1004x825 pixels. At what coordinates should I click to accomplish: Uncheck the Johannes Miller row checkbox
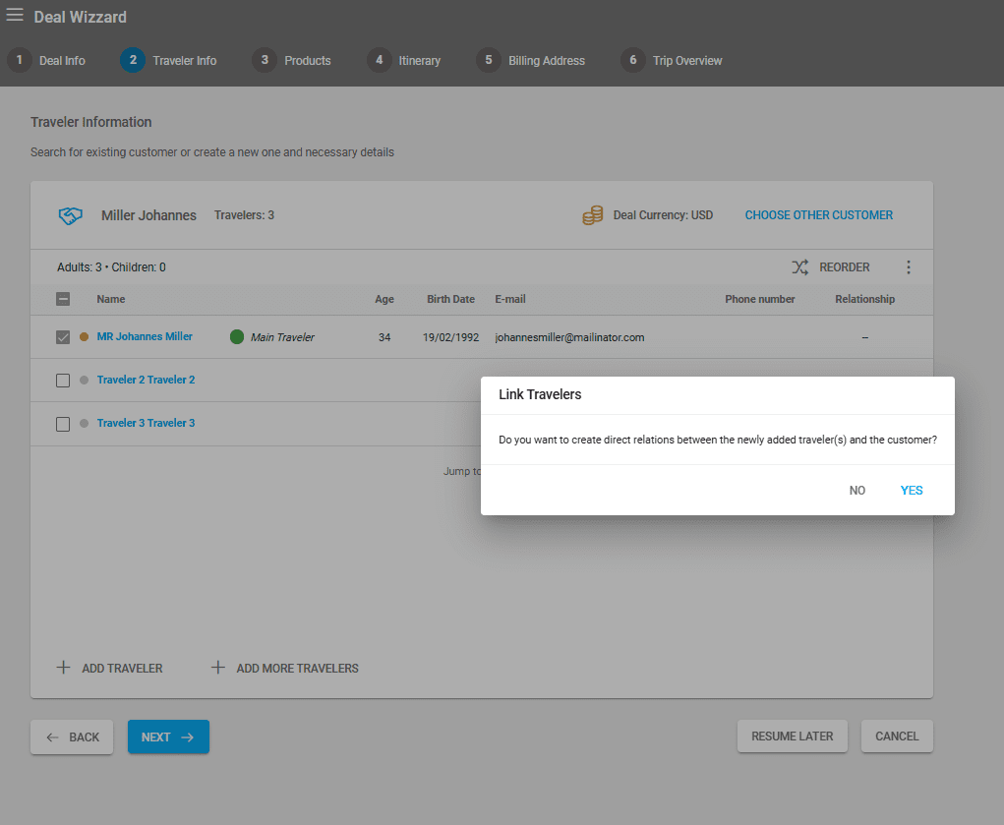(63, 337)
